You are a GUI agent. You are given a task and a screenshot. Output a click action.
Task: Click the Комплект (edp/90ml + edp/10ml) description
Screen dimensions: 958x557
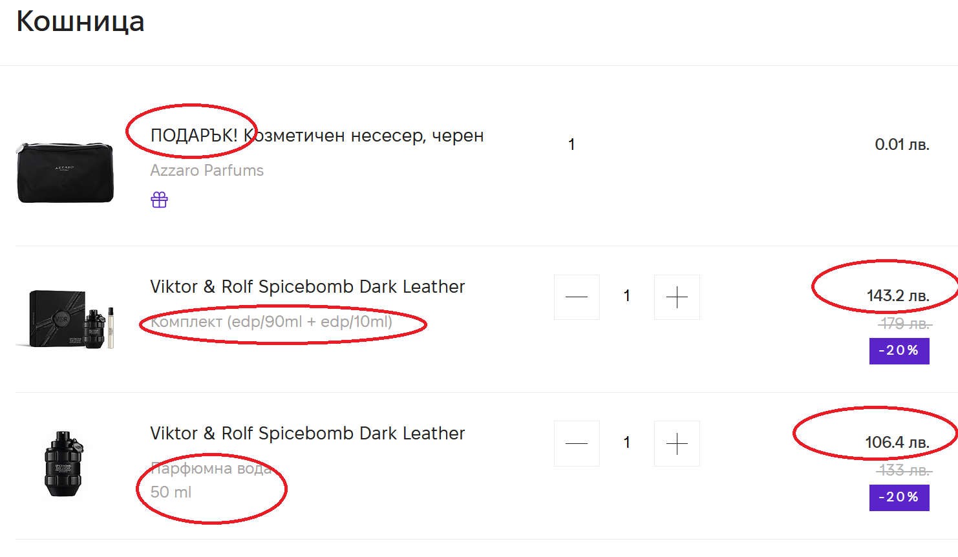tap(271, 322)
